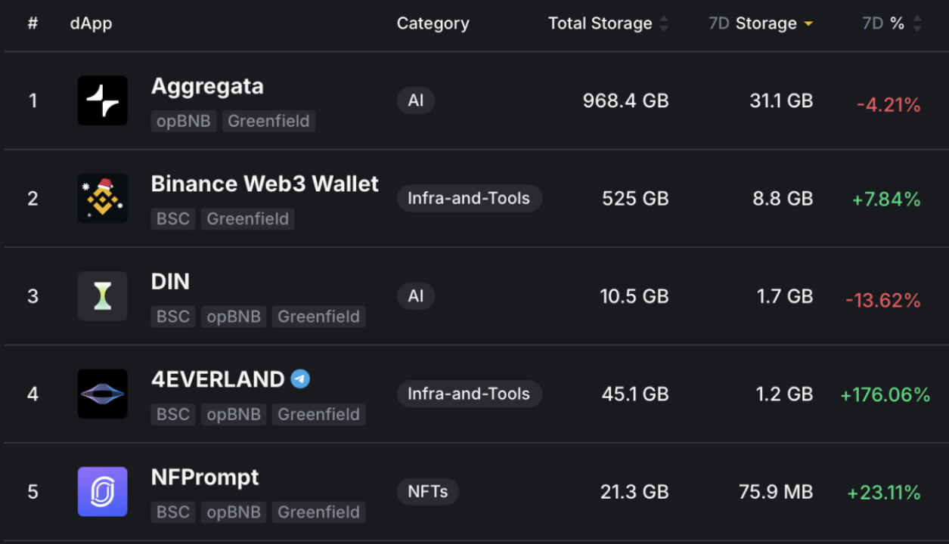
Task: Select the DIN hourglass logo
Action: tap(102, 296)
